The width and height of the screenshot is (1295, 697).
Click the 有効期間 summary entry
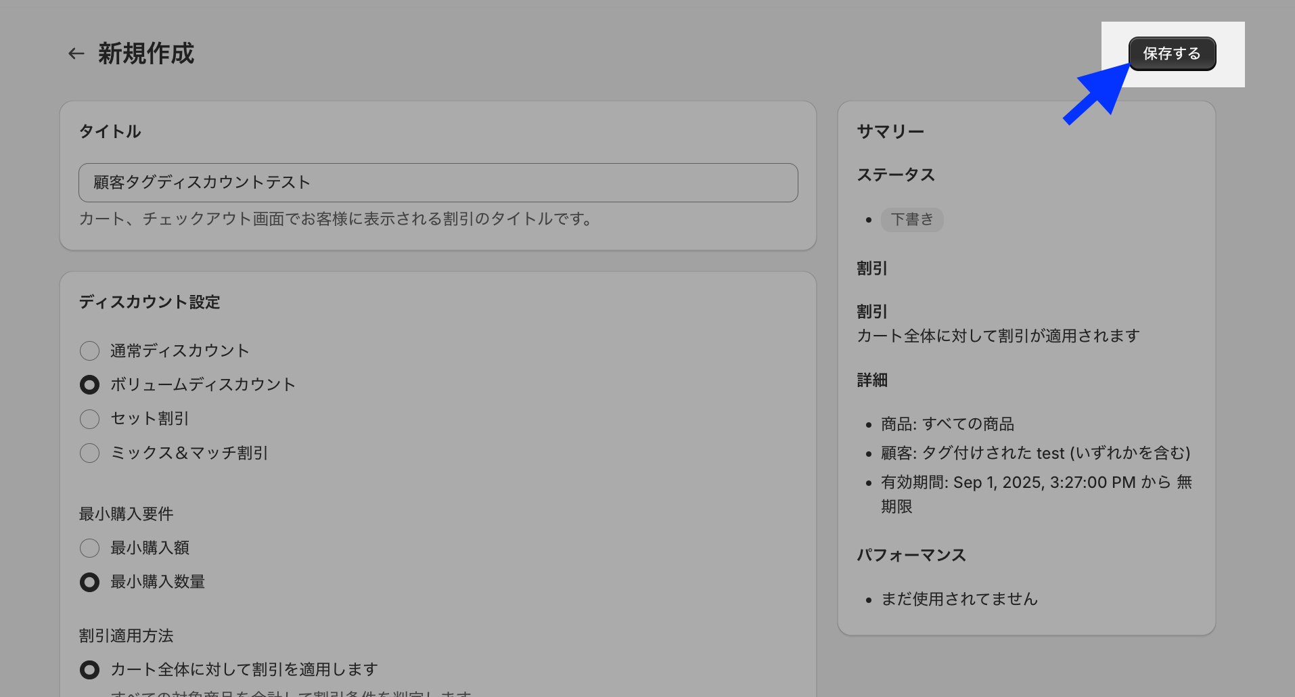1035,482
